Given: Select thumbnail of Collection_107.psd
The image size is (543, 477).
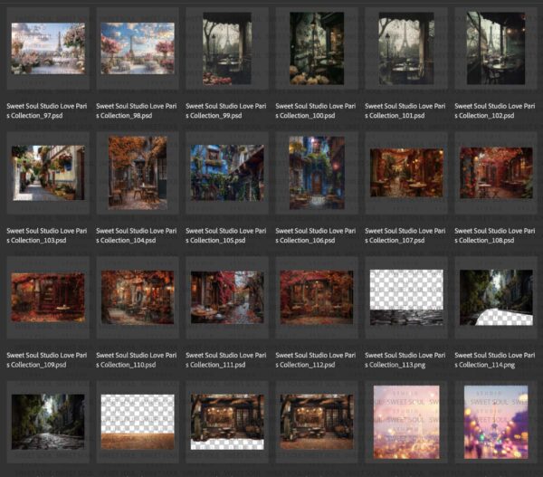Looking at the screenshot, I should click(x=406, y=173).
